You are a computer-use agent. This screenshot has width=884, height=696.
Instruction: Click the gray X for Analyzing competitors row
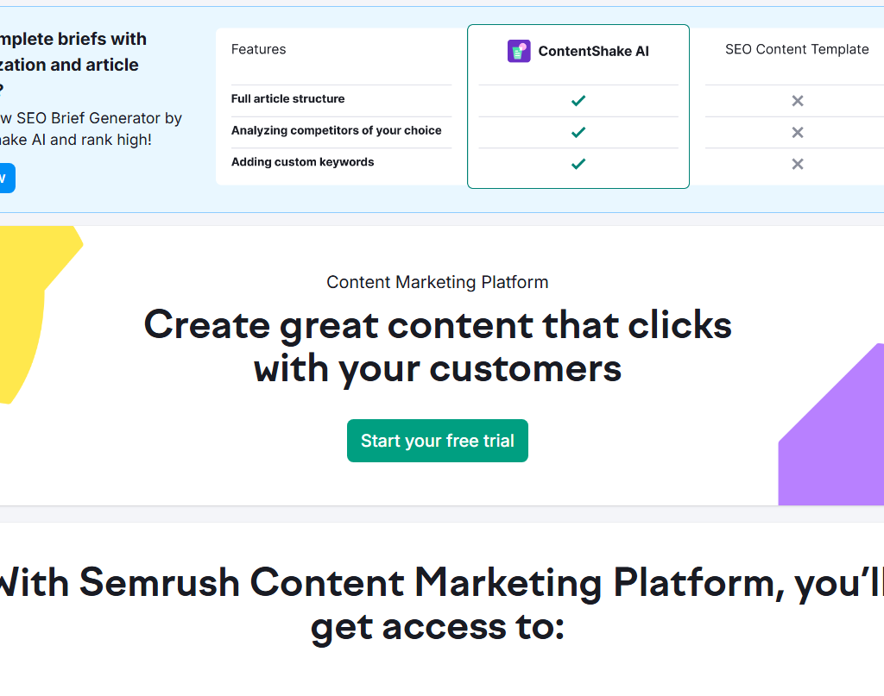798,132
